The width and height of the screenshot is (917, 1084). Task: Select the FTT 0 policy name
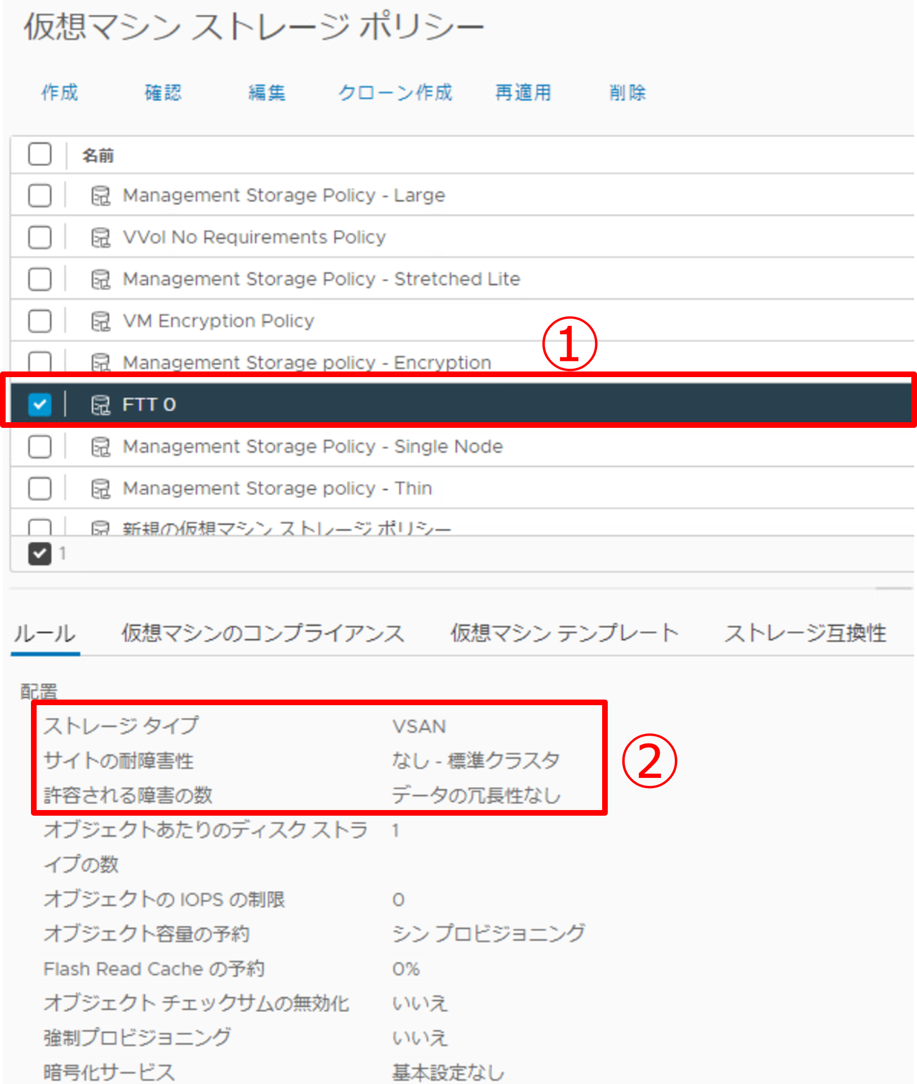coord(149,404)
